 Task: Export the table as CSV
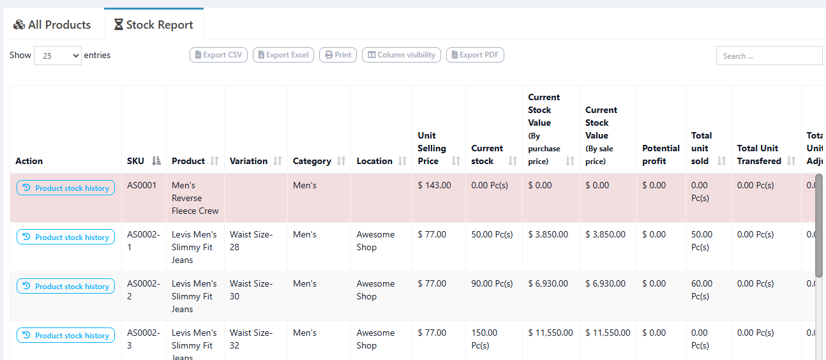pyautogui.click(x=218, y=55)
